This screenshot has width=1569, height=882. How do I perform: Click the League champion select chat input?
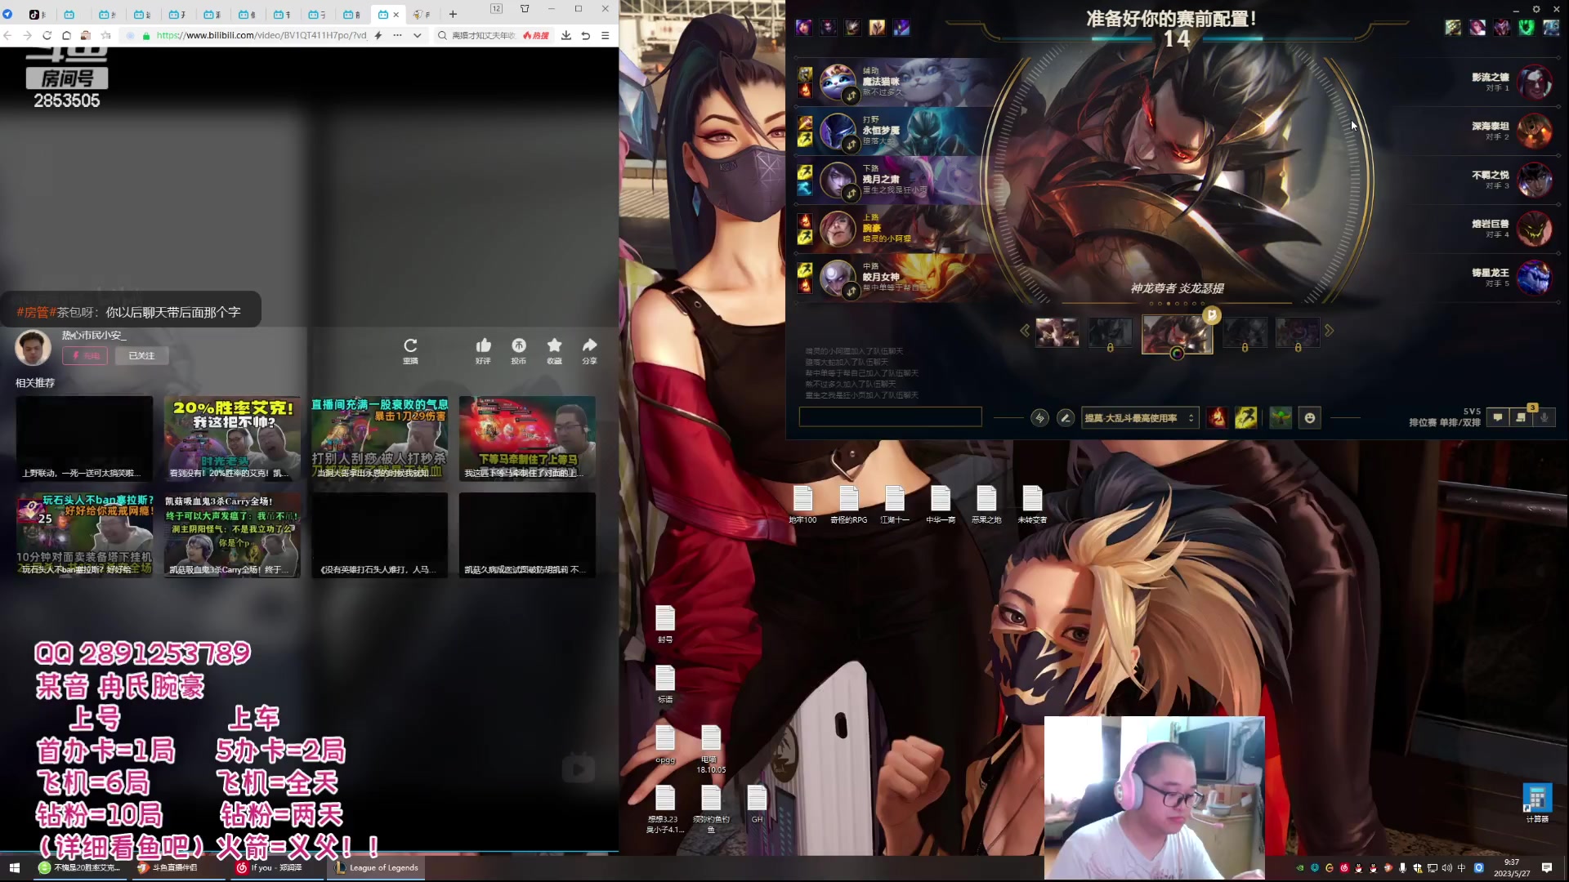tap(890, 417)
